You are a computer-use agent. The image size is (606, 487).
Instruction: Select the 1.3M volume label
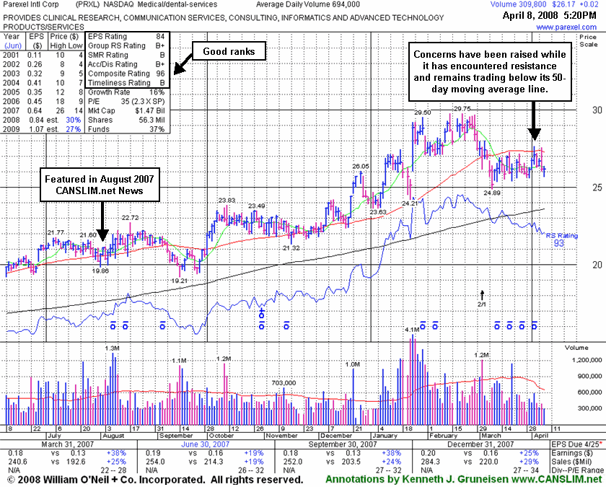click(112, 348)
